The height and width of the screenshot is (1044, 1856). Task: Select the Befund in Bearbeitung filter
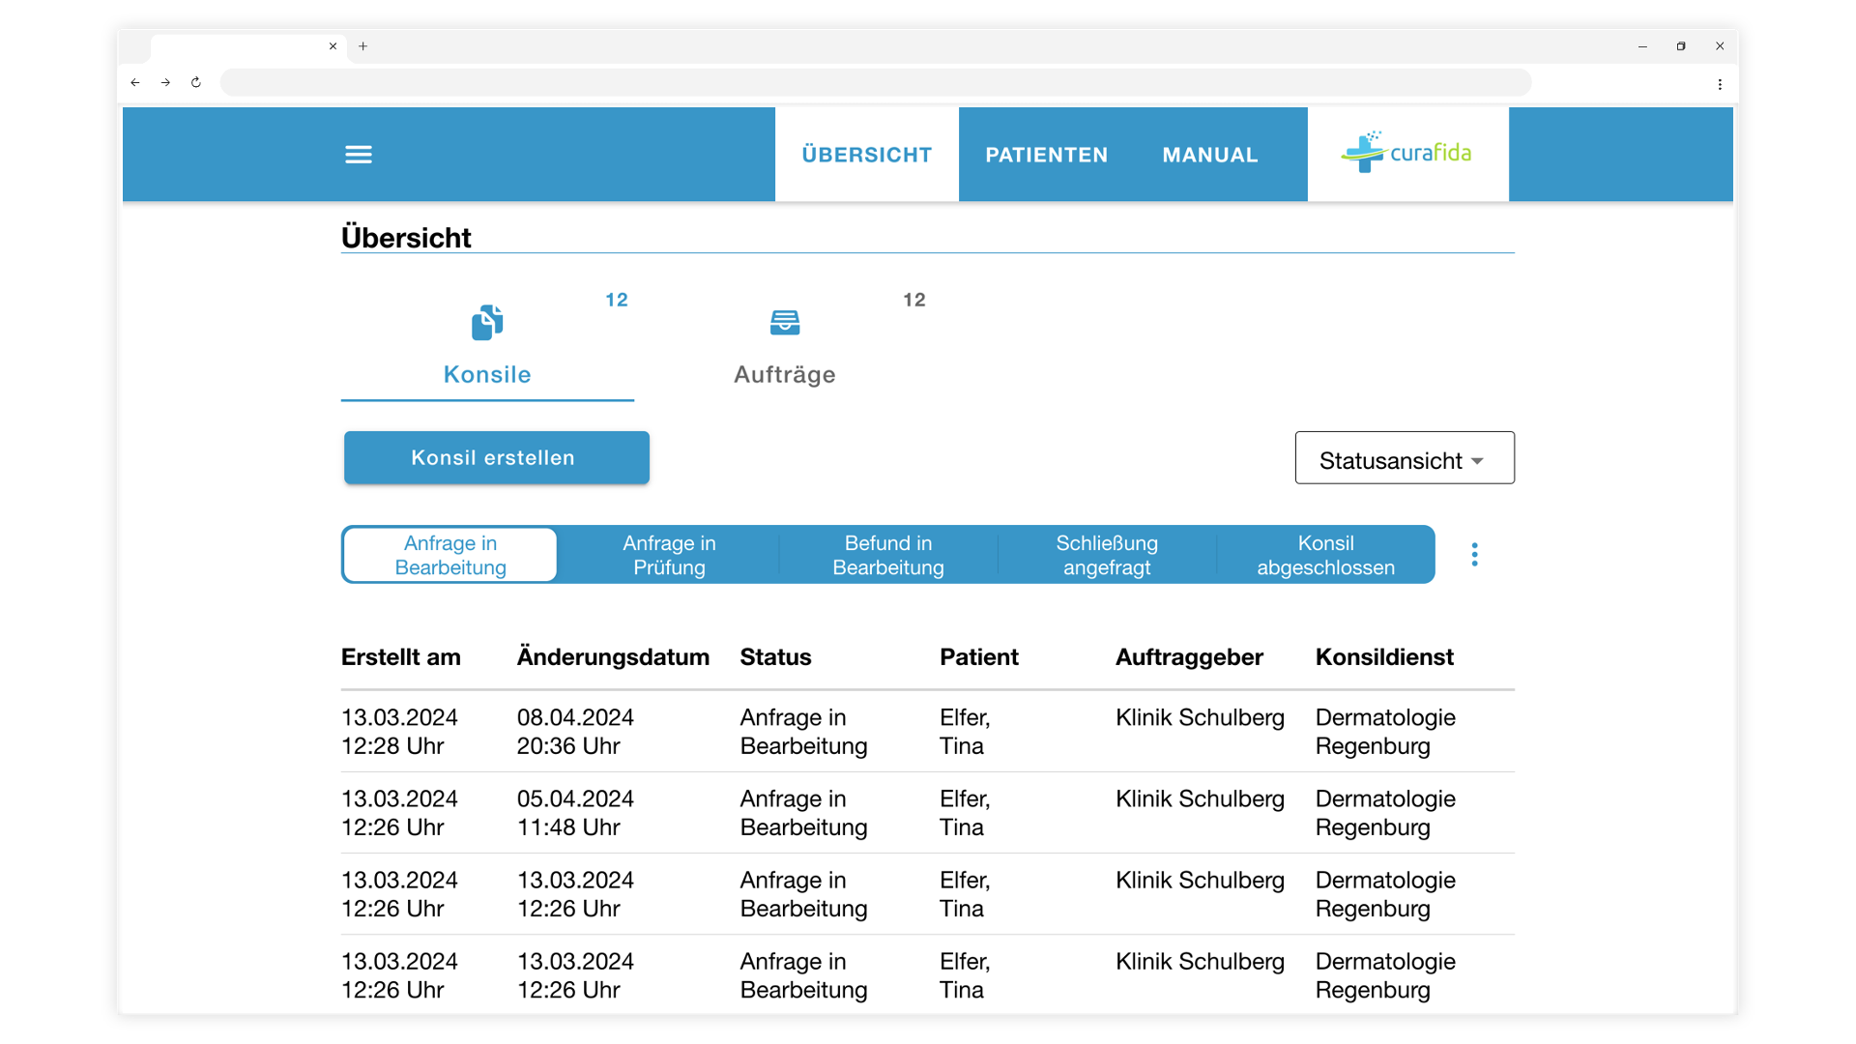click(x=888, y=555)
